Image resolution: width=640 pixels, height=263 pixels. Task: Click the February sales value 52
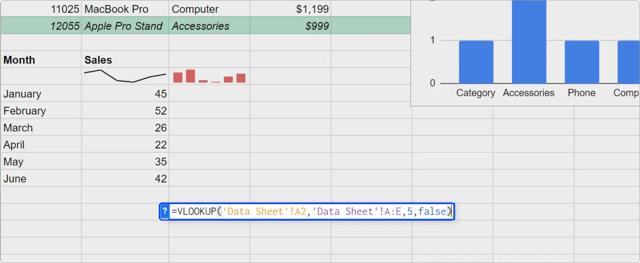(125, 111)
